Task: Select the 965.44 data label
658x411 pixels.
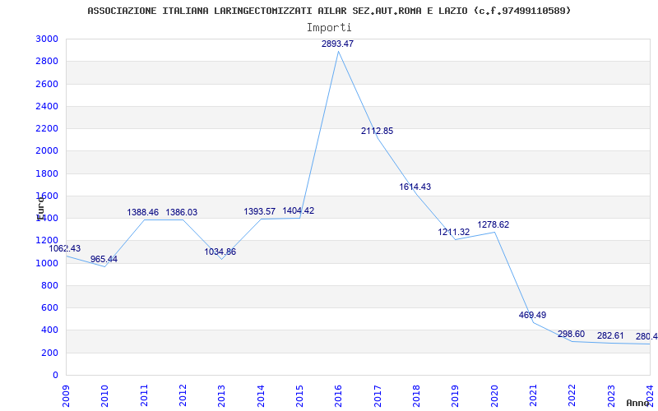Action: tap(104, 259)
